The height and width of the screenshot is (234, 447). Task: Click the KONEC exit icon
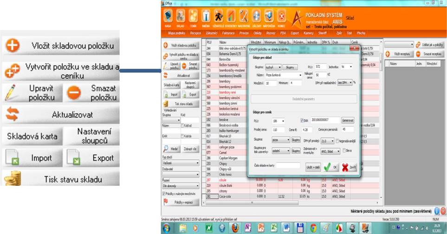coord(282,16)
